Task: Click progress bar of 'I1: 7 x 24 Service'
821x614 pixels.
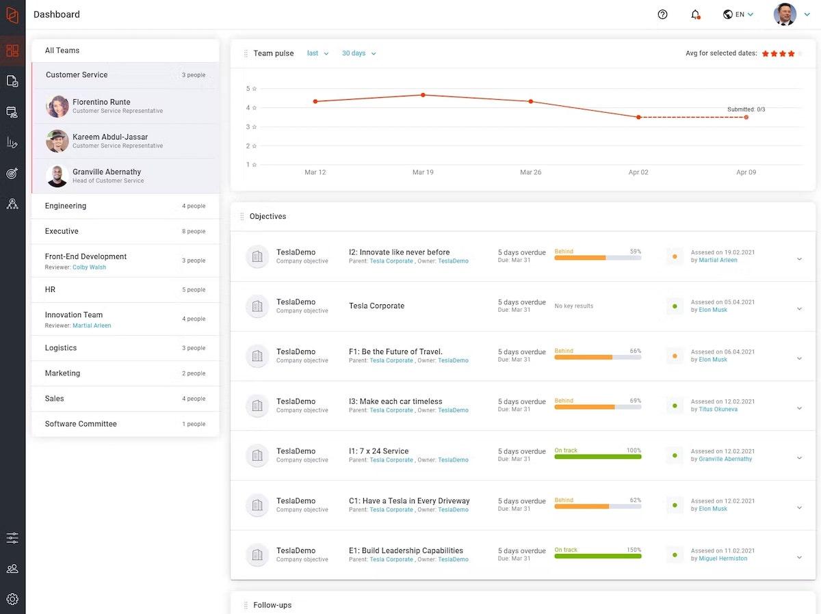Action: coord(597,457)
